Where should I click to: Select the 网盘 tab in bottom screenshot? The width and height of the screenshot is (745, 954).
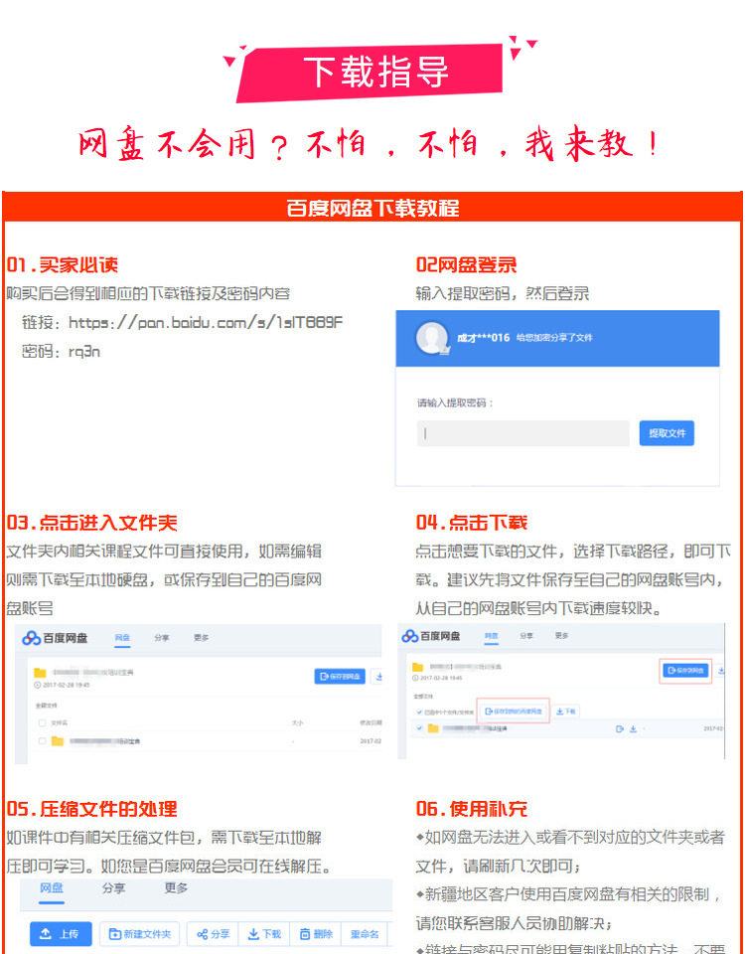[52, 887]
